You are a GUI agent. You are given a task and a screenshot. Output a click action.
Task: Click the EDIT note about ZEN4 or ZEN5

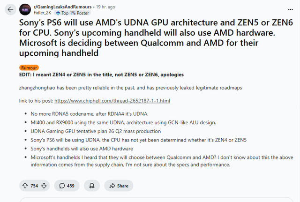pyautogui.click(x=101, y=75)
